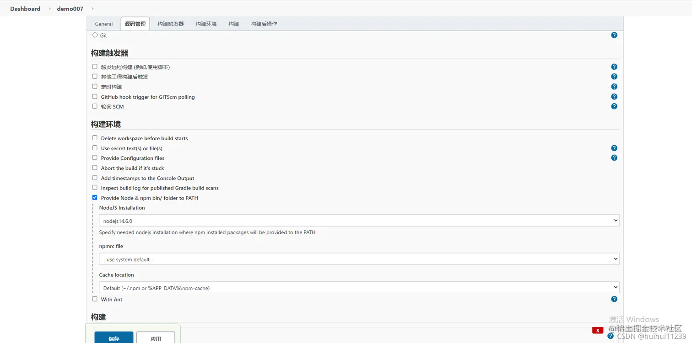Open help for GitHub hook trigger
The height and width of the screenshot is (343, 692).
click(x=614, y=97)
